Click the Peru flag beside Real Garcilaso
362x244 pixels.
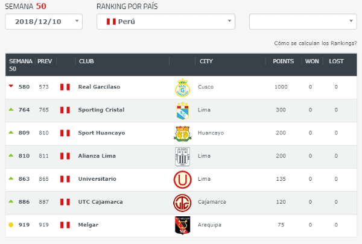click(65, 87)
